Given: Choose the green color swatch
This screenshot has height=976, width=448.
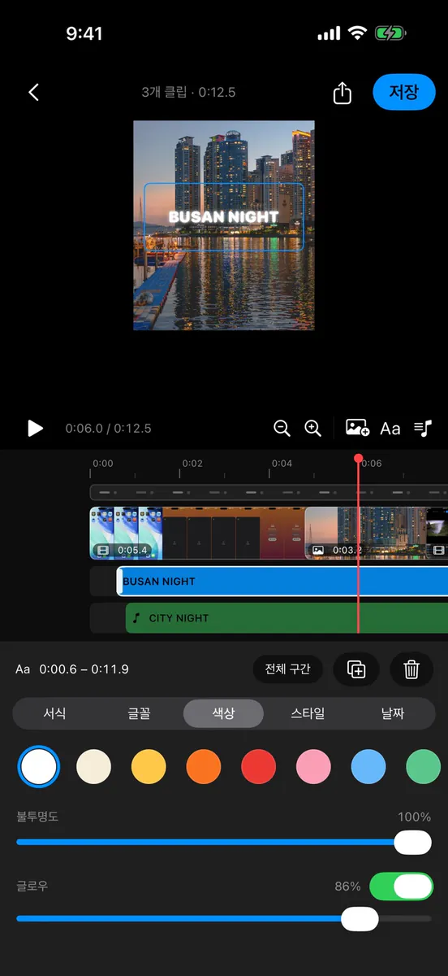Looking at the screenshot, I should pos(423,767).
